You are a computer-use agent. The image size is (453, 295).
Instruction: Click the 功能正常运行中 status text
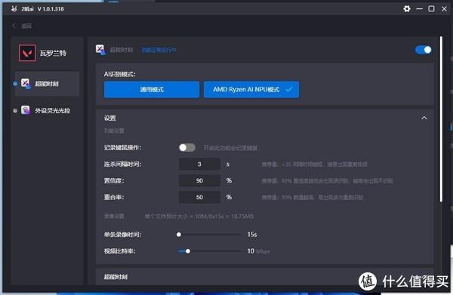[159, 50]
